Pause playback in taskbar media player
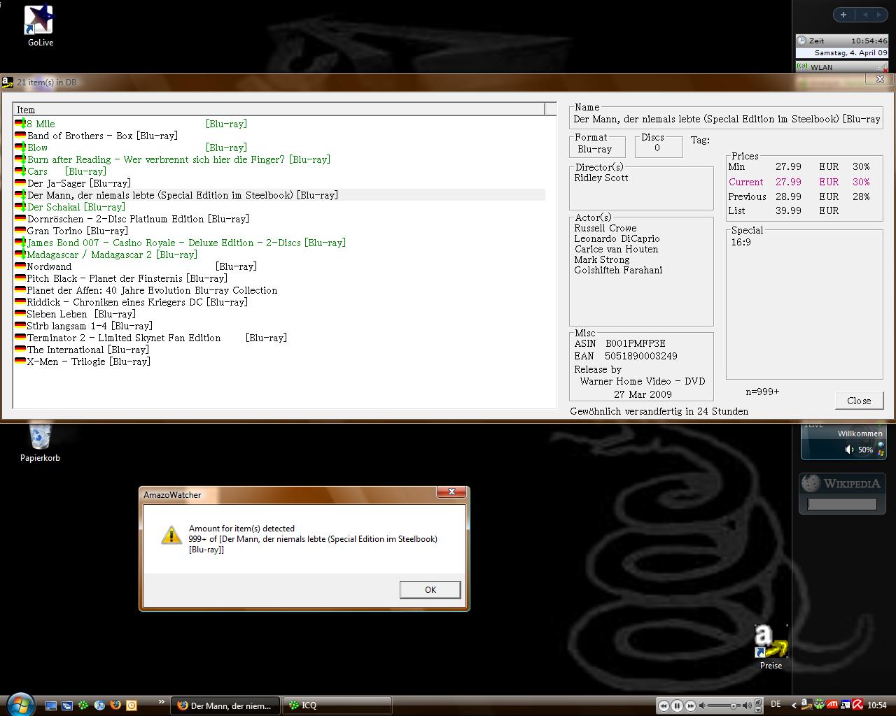The width and height of the screenshot is (896, 716). click(677, 706)
